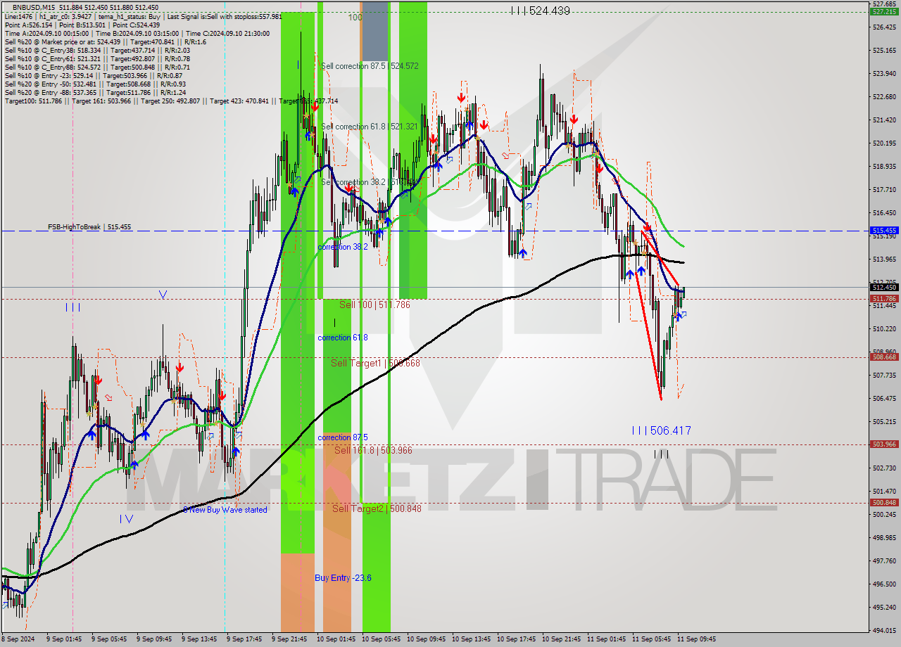The image size is (901, 647).
Task: Click the 'Sell Target2 | 500.848' label
Action: tap(377, 508)
